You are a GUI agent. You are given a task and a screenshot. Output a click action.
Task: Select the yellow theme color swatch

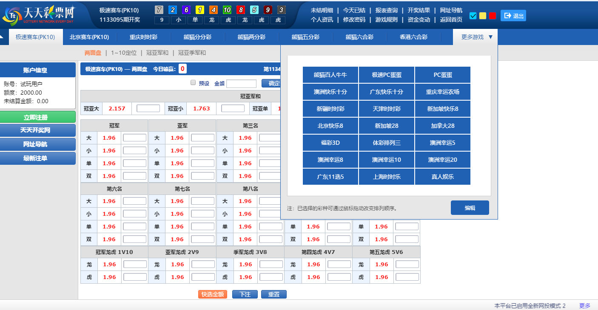[483, 16]
